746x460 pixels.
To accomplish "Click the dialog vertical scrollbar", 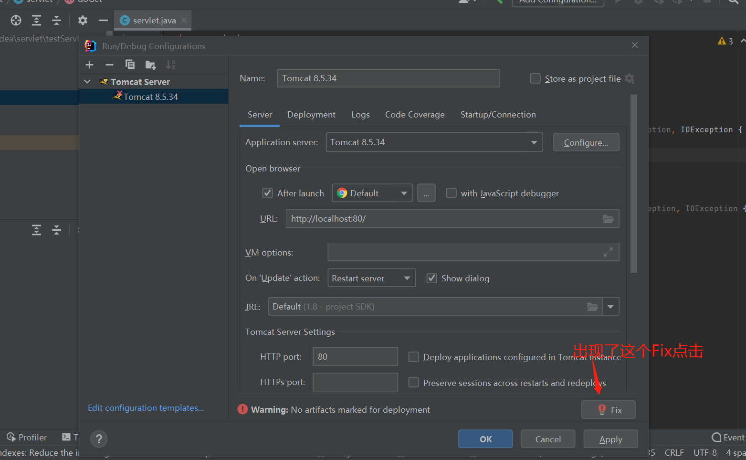I will (634, 184).
